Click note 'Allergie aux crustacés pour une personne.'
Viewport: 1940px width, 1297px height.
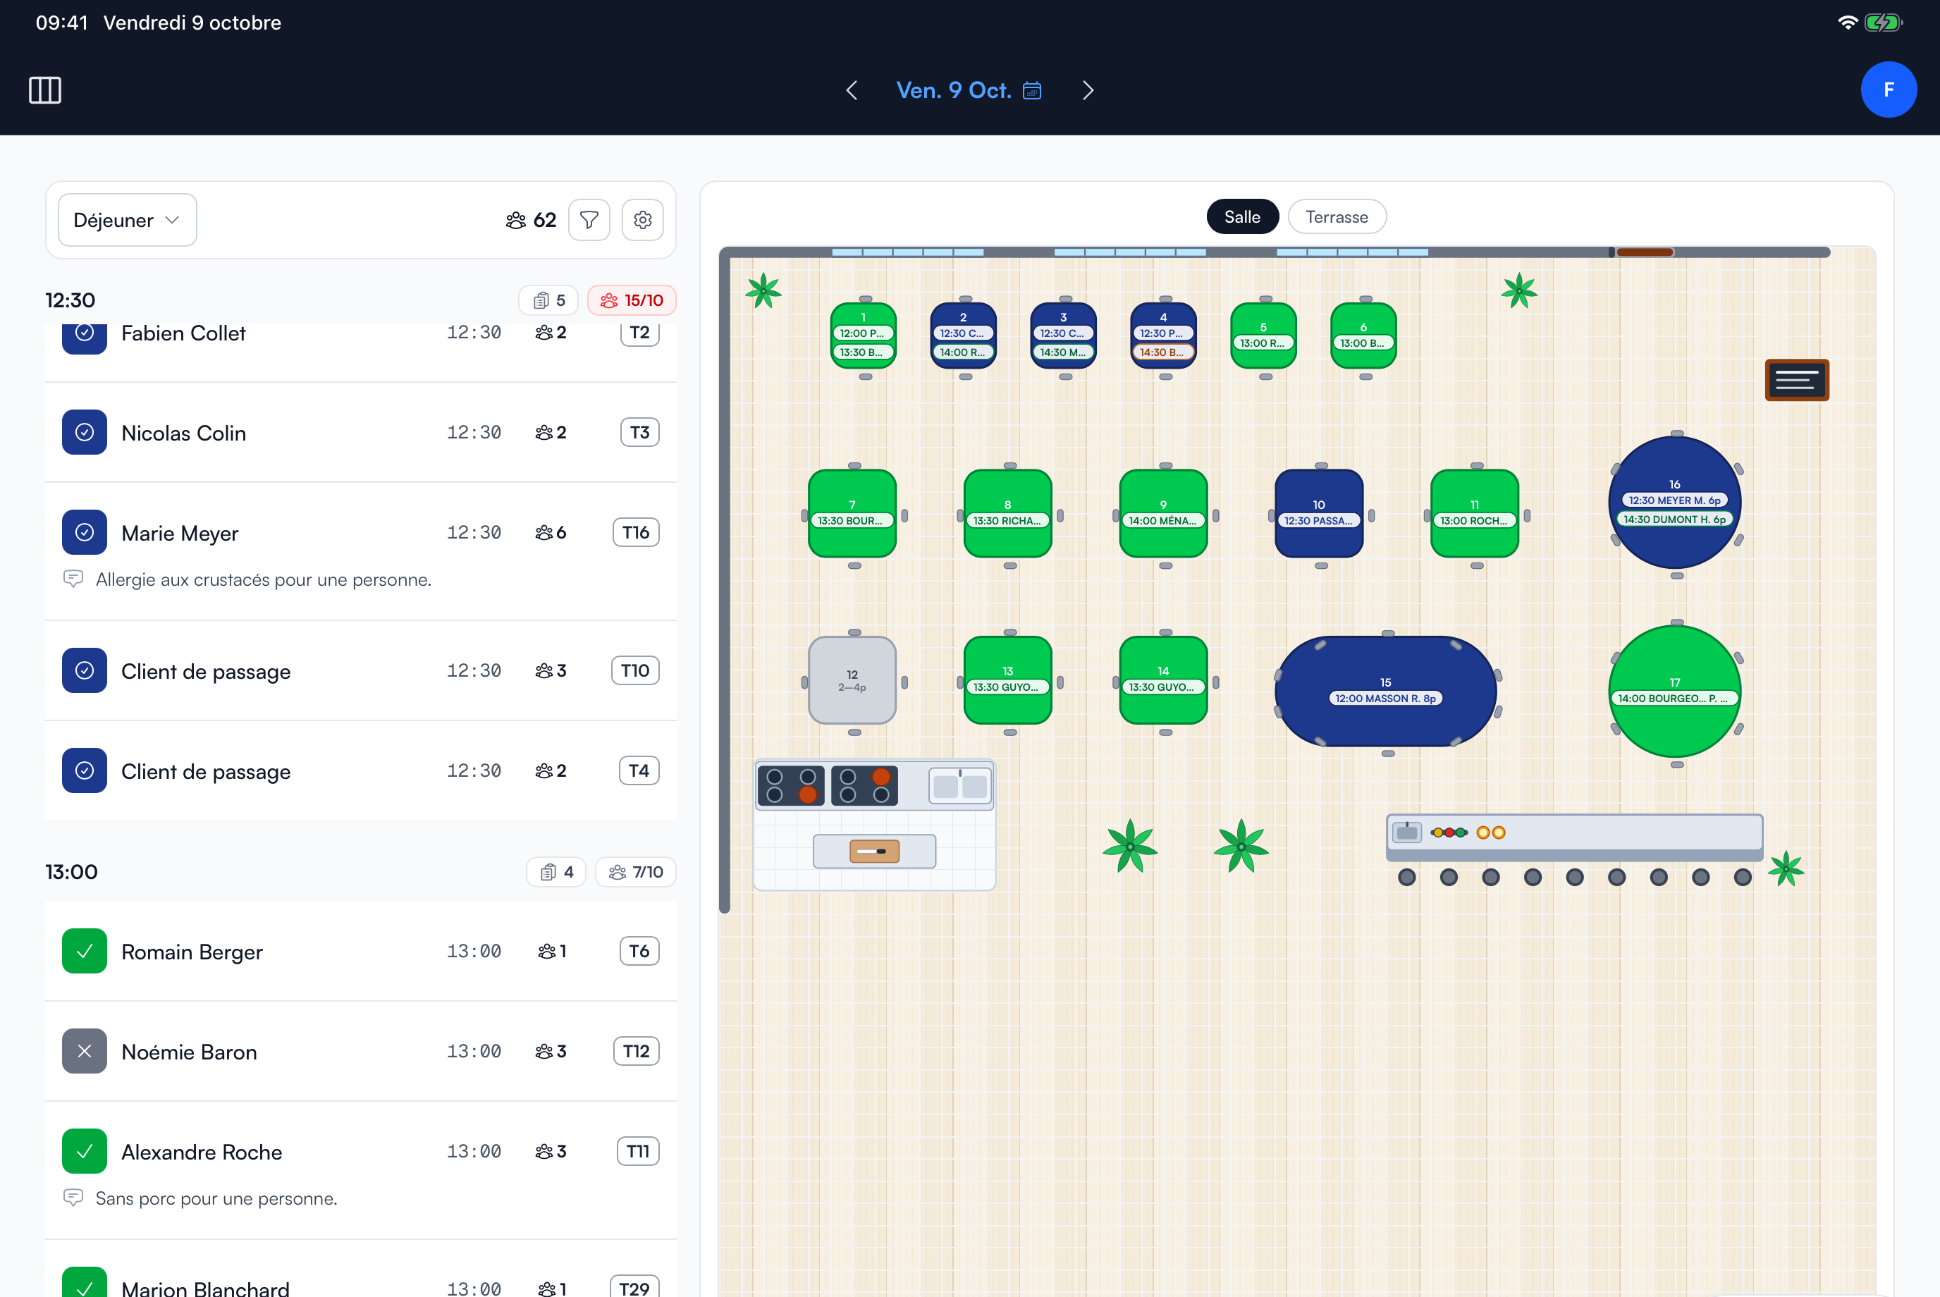263,580
